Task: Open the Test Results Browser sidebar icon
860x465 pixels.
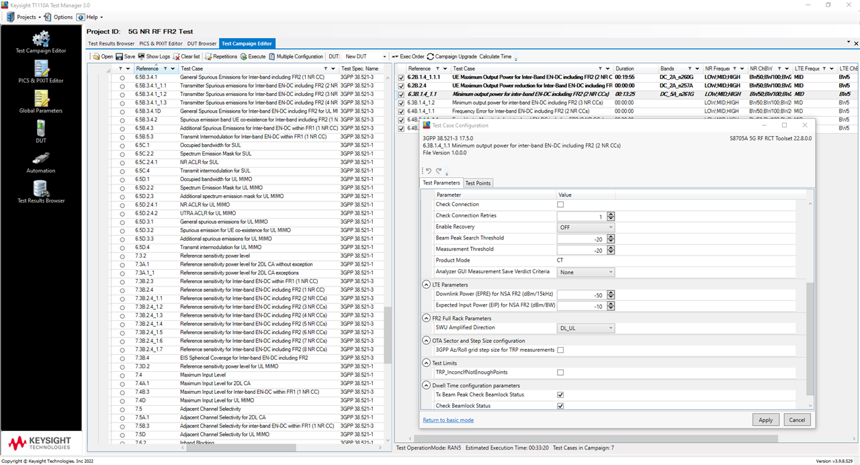Action: [x=41, y=191]
